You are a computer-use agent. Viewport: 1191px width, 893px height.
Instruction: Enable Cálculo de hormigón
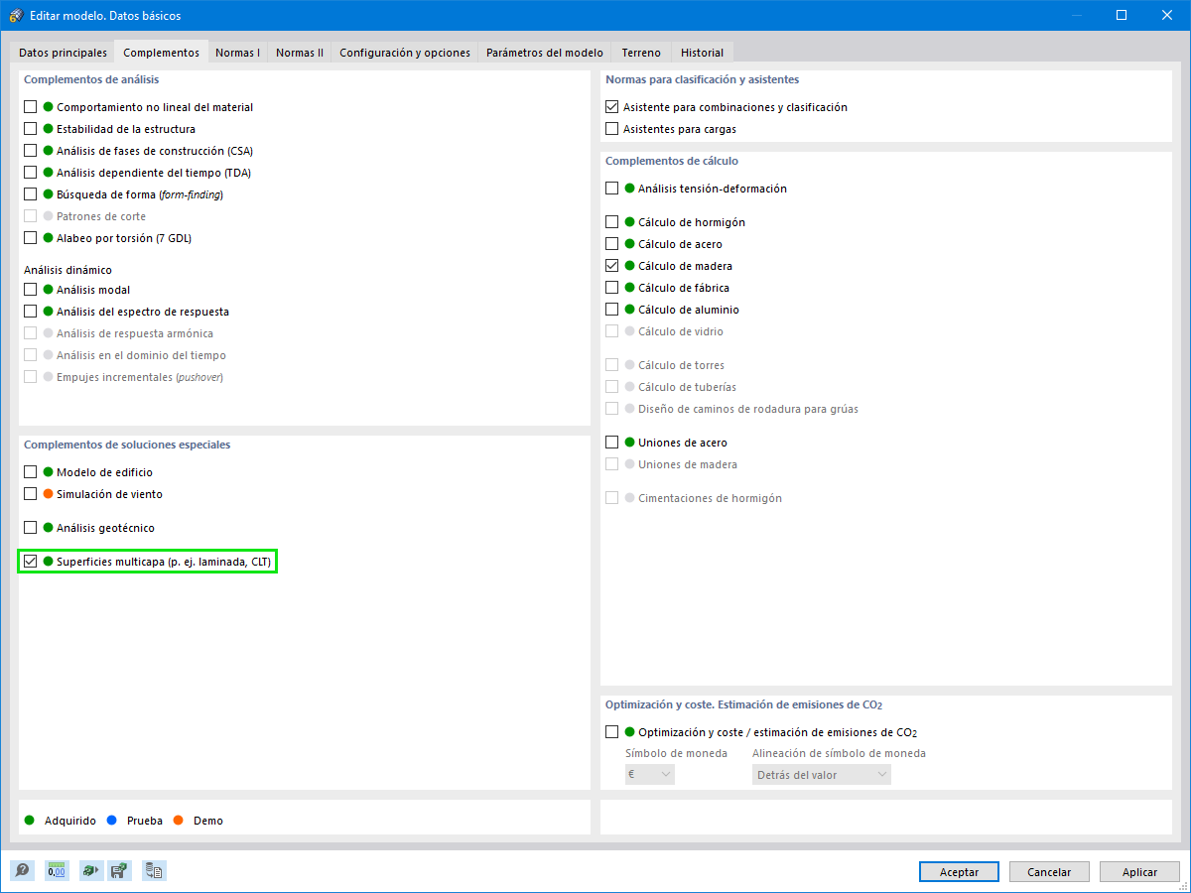pyautogui.click(x=612, y=222)
